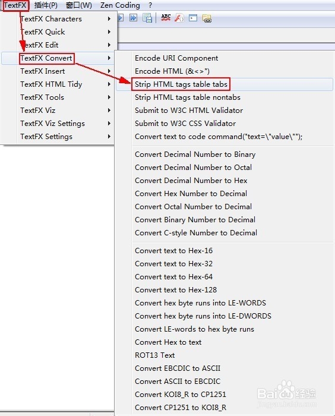Open the 插件(P) menu

click(46, 5)
